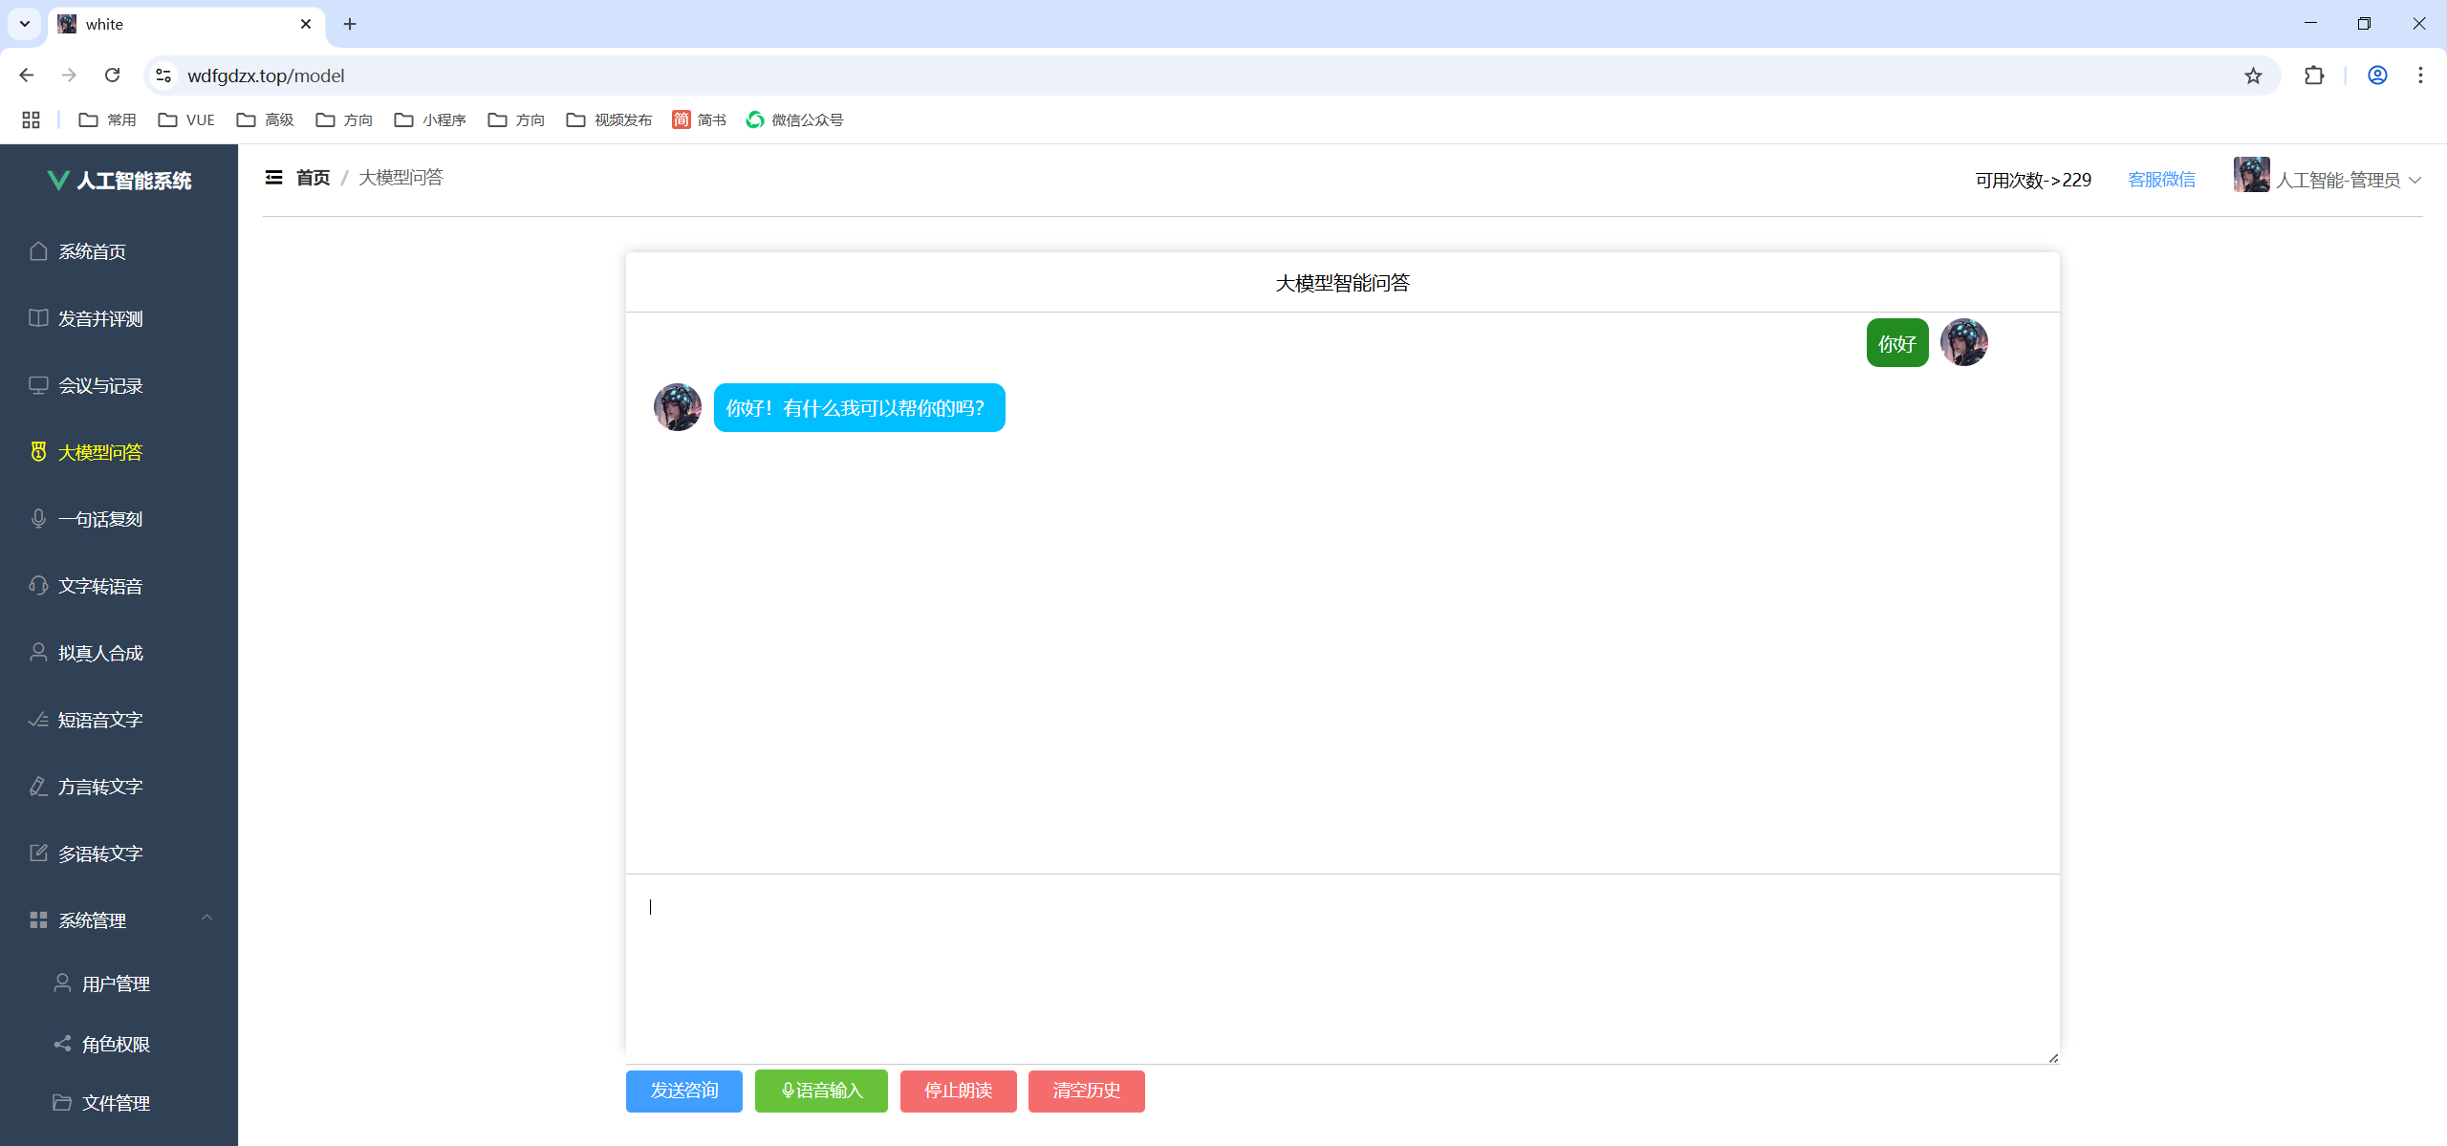The width and height of the screenshot is (2447, 1146).
Task: Click the 多语转文字 edit icon
Action: tap(38, 854)
